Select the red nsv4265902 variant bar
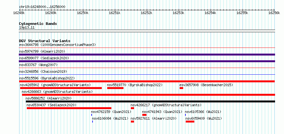 [x=61, y=88]
